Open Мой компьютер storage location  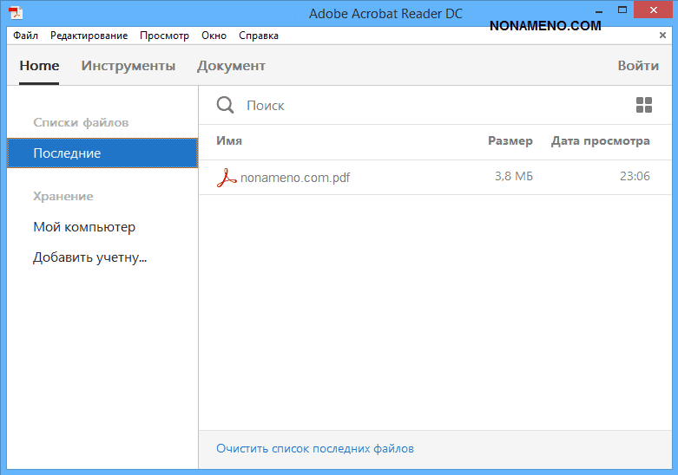(84, 227)
